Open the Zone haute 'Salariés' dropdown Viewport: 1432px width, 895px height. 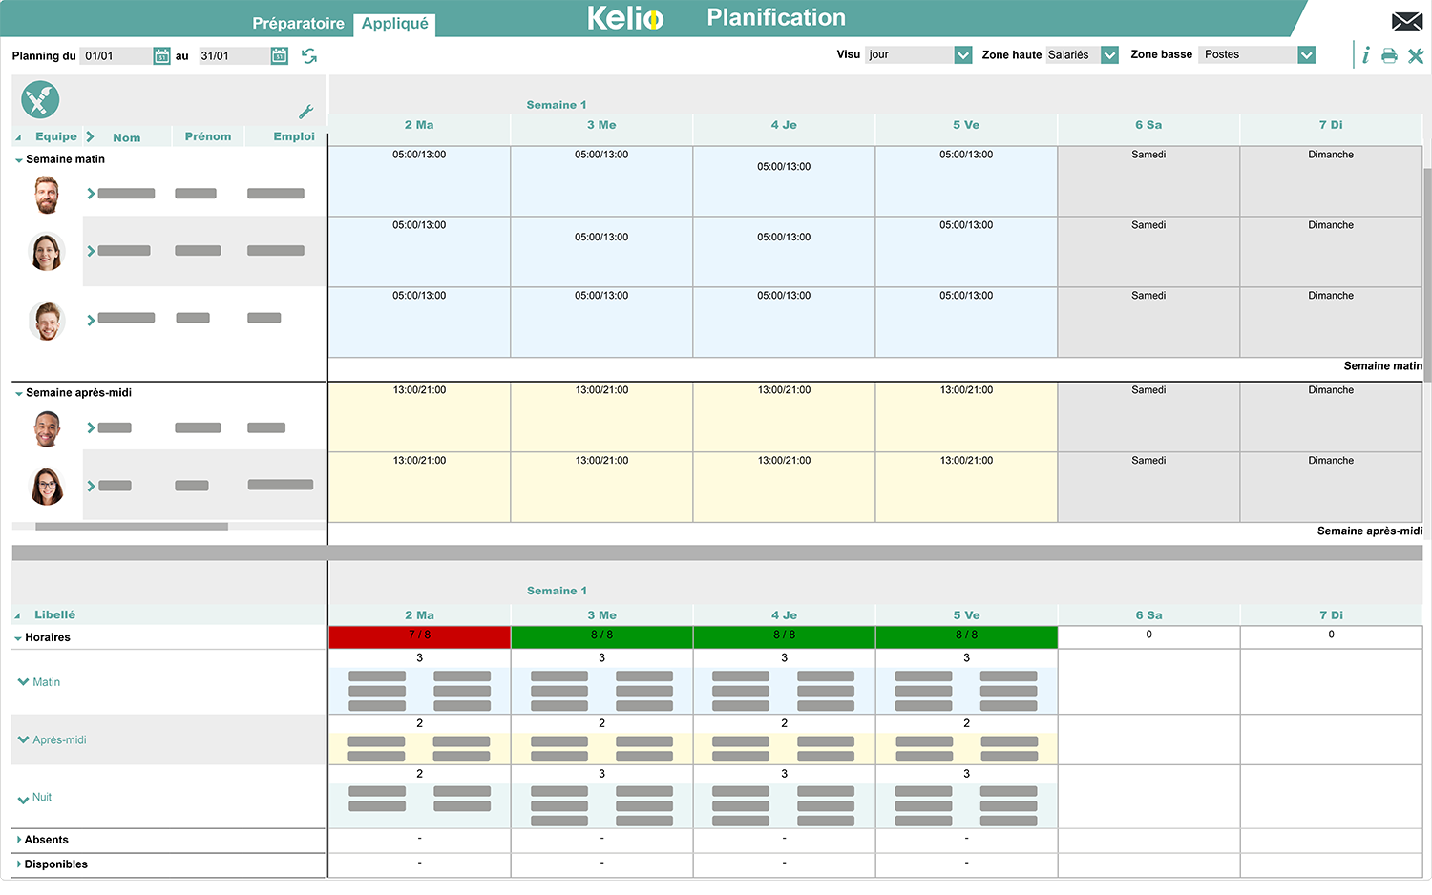point(1108,54)
